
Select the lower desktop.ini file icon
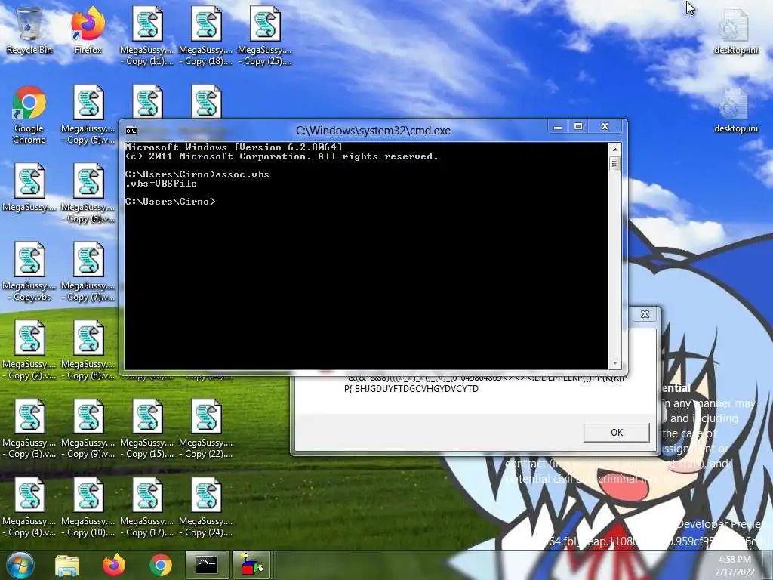click(735, 110)
